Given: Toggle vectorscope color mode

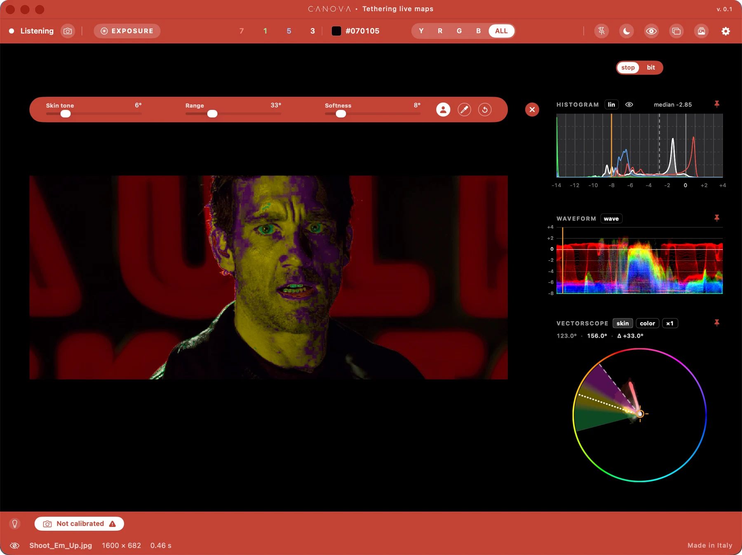Looking at the screenshot, I should coord(647,323).
